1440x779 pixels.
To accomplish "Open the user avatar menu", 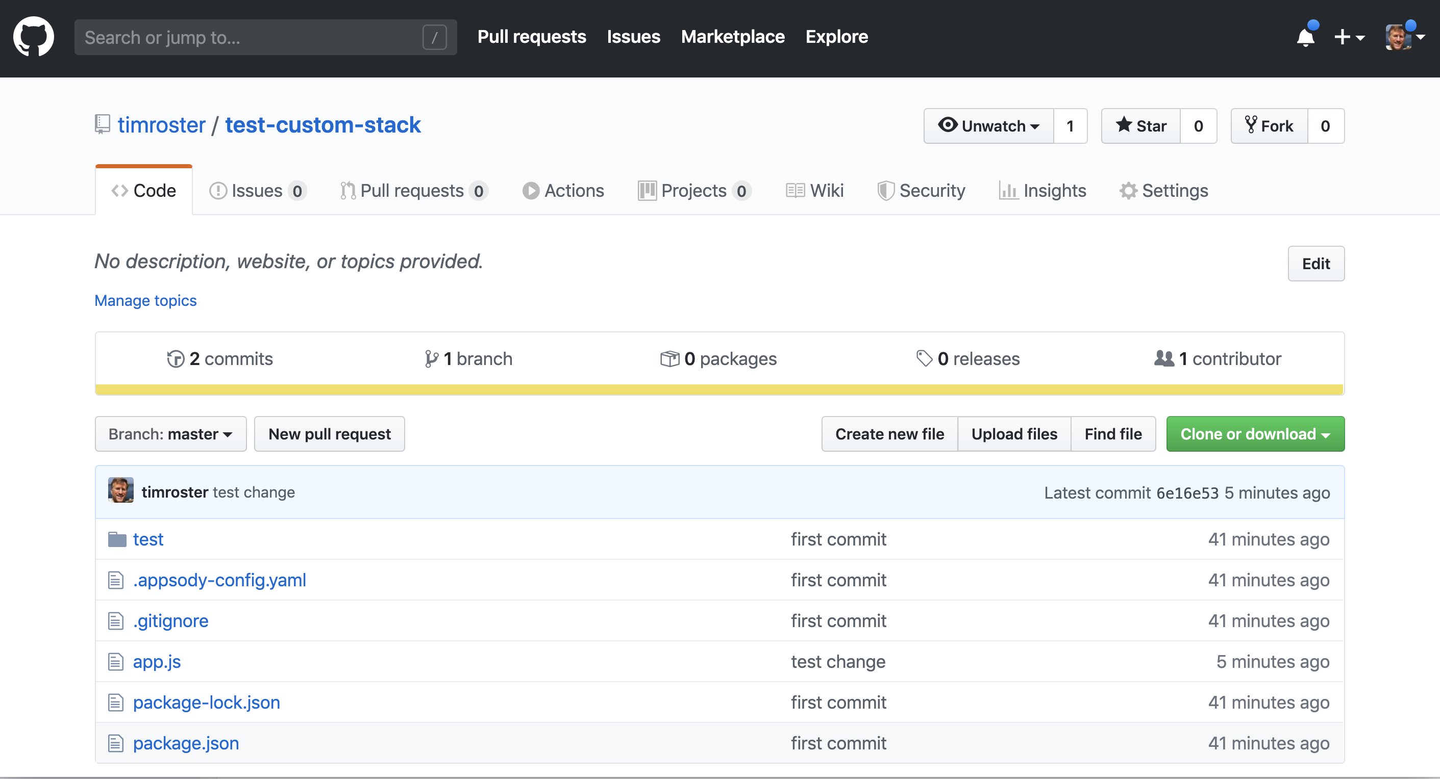I will click(x=1404, y=37).
